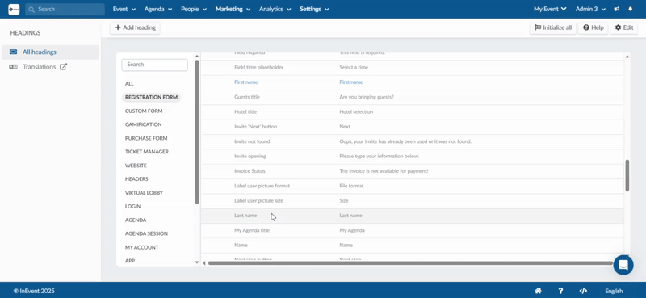
Task: Click the Translations external link icon
Action: 63,67
